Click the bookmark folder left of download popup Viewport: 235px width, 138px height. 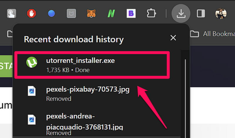10,34
